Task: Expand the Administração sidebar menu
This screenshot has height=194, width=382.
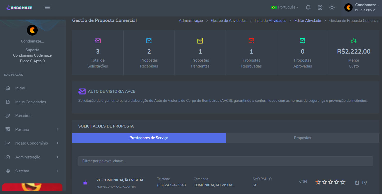Action: point(32,157)
